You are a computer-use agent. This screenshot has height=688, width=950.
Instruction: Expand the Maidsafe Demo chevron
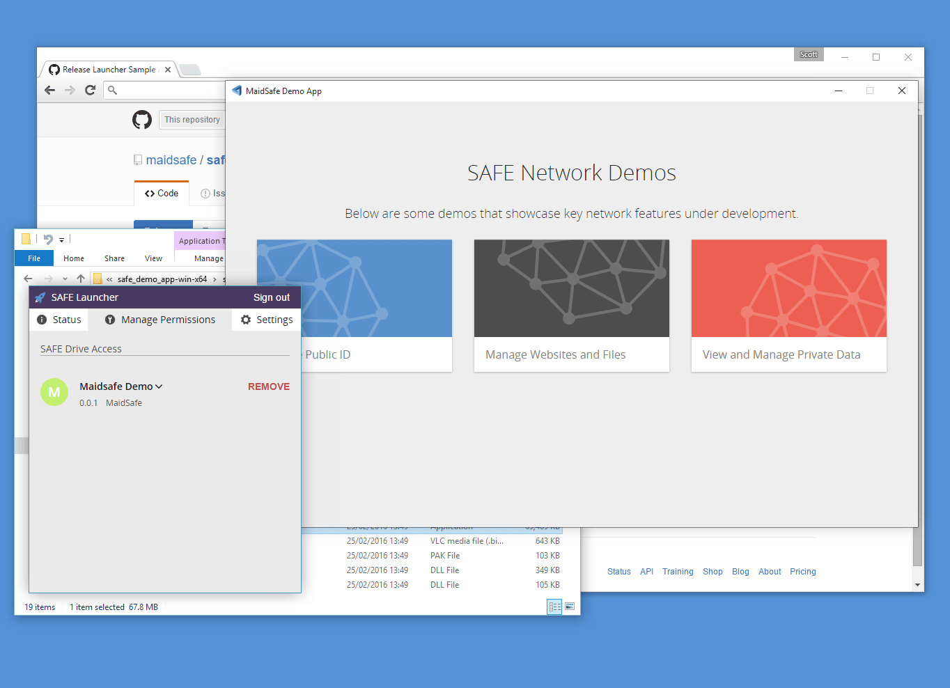[x=159, y=386]
